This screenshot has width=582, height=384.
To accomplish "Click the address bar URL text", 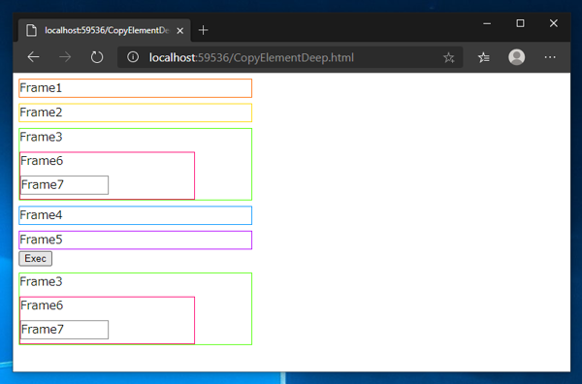I will [x=251, y=58].
